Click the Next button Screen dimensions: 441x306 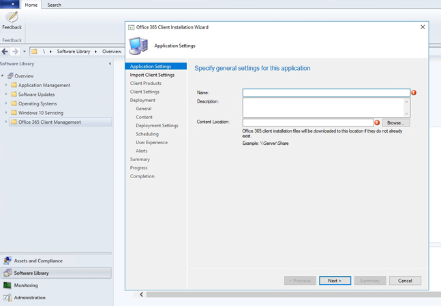(x=335, y=280)
